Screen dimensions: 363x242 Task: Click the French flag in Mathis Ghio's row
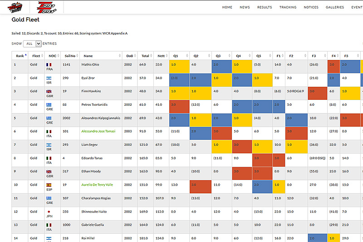pos(49,64)
